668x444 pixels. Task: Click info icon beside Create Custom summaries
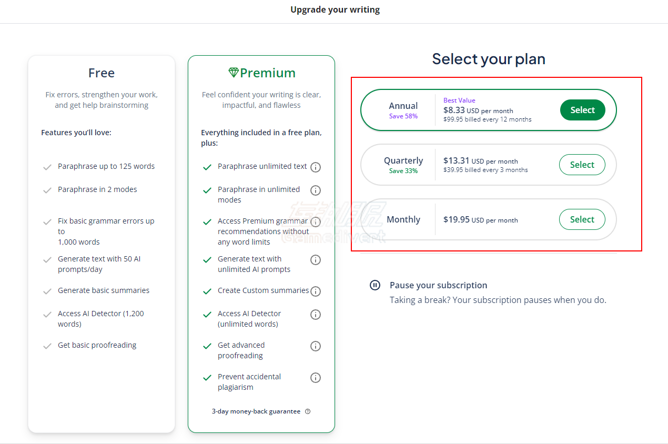pyautogui.click(x=316, y=291)
